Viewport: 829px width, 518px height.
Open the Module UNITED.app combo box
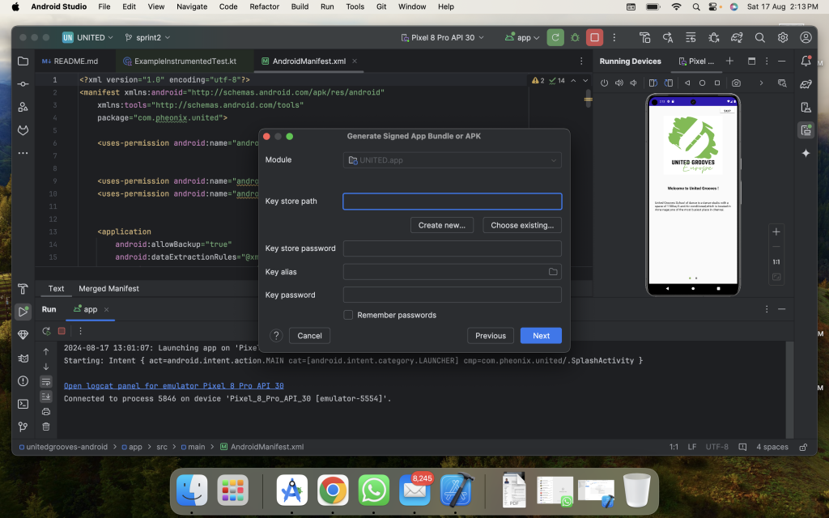(x=452, y=160)
